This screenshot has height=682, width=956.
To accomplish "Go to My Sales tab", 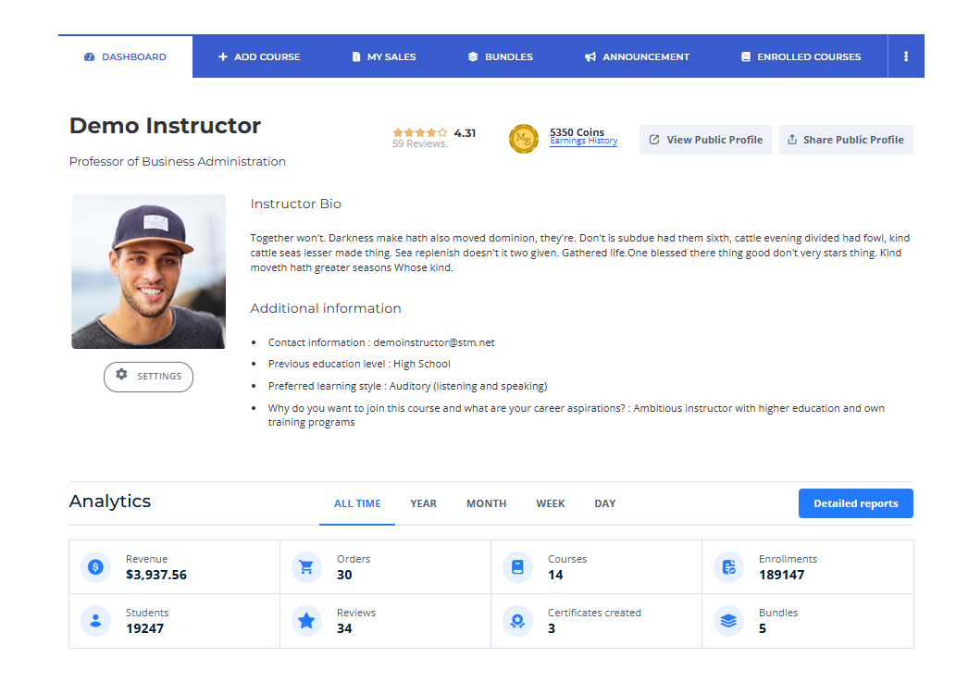I will [x=384, y=56].
